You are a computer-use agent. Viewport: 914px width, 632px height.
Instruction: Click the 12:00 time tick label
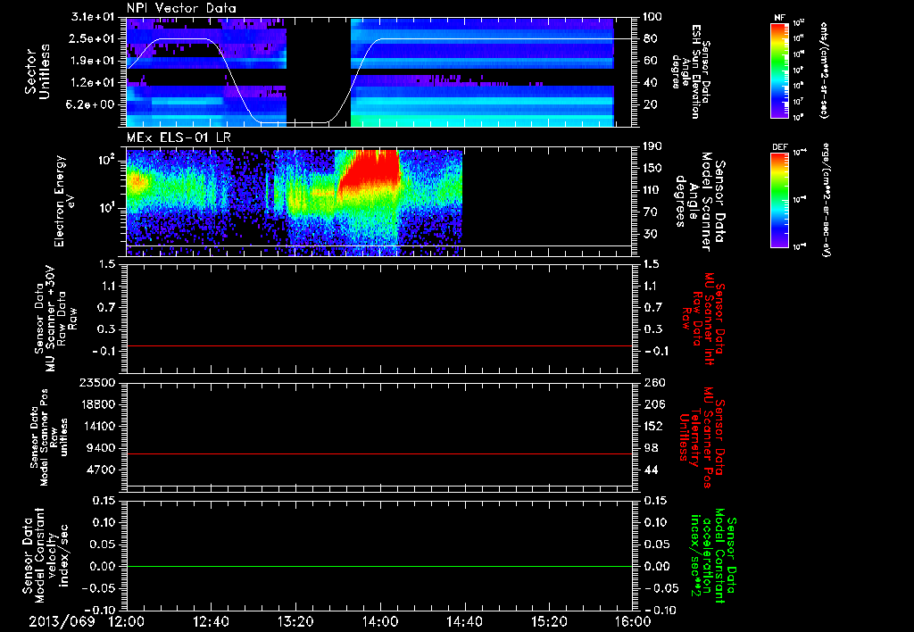[127, 621]
